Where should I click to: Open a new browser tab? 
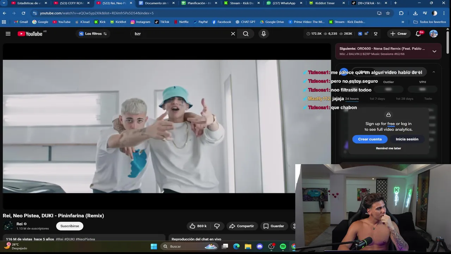[x=395, y=3]
